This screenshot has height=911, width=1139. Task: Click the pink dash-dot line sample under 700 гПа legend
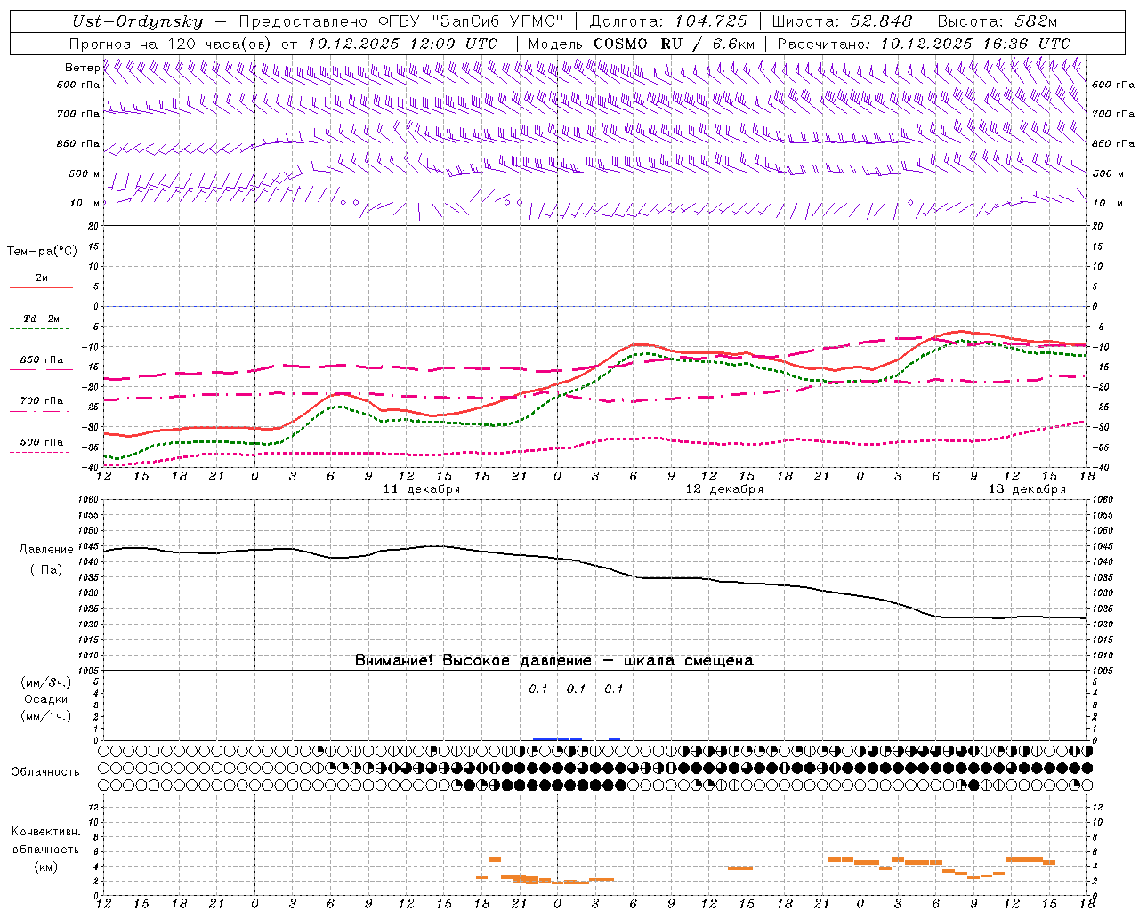coord(40,411)
